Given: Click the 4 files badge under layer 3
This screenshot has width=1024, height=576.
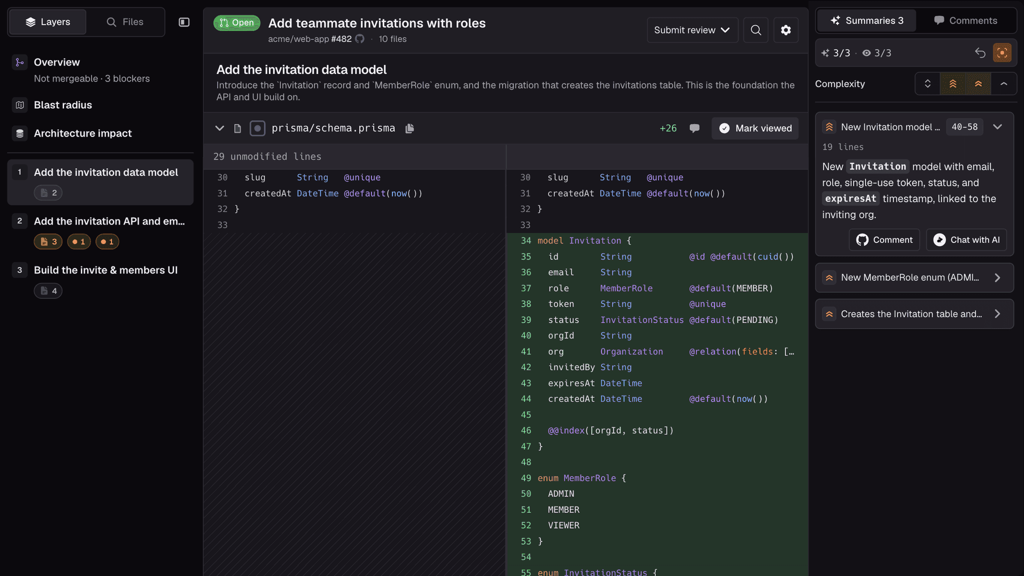Looking at the screenshot, I should 48,290.
